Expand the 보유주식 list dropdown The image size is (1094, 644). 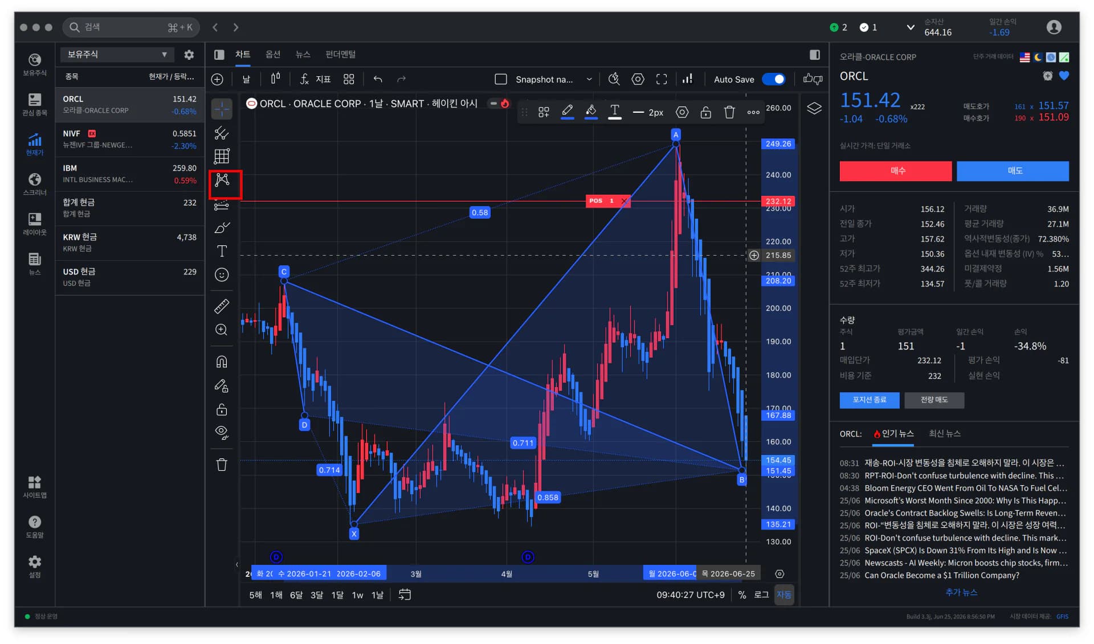[116, 54]
